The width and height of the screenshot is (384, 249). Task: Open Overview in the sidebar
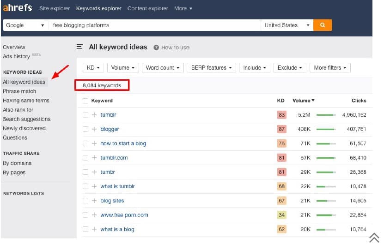(14, 47)
